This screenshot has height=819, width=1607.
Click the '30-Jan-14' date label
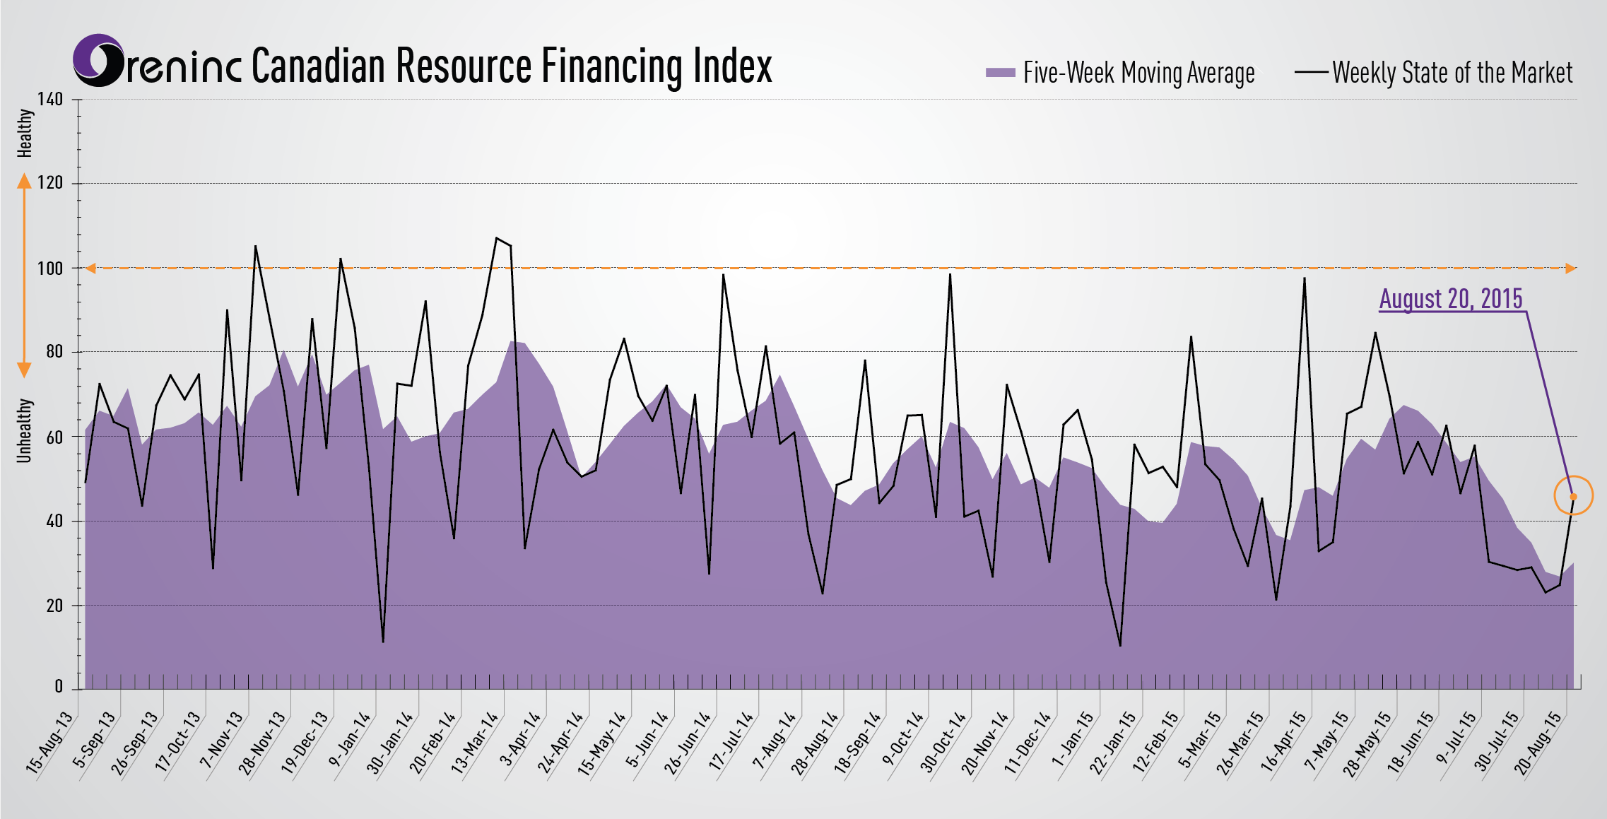tap(389, 742)
